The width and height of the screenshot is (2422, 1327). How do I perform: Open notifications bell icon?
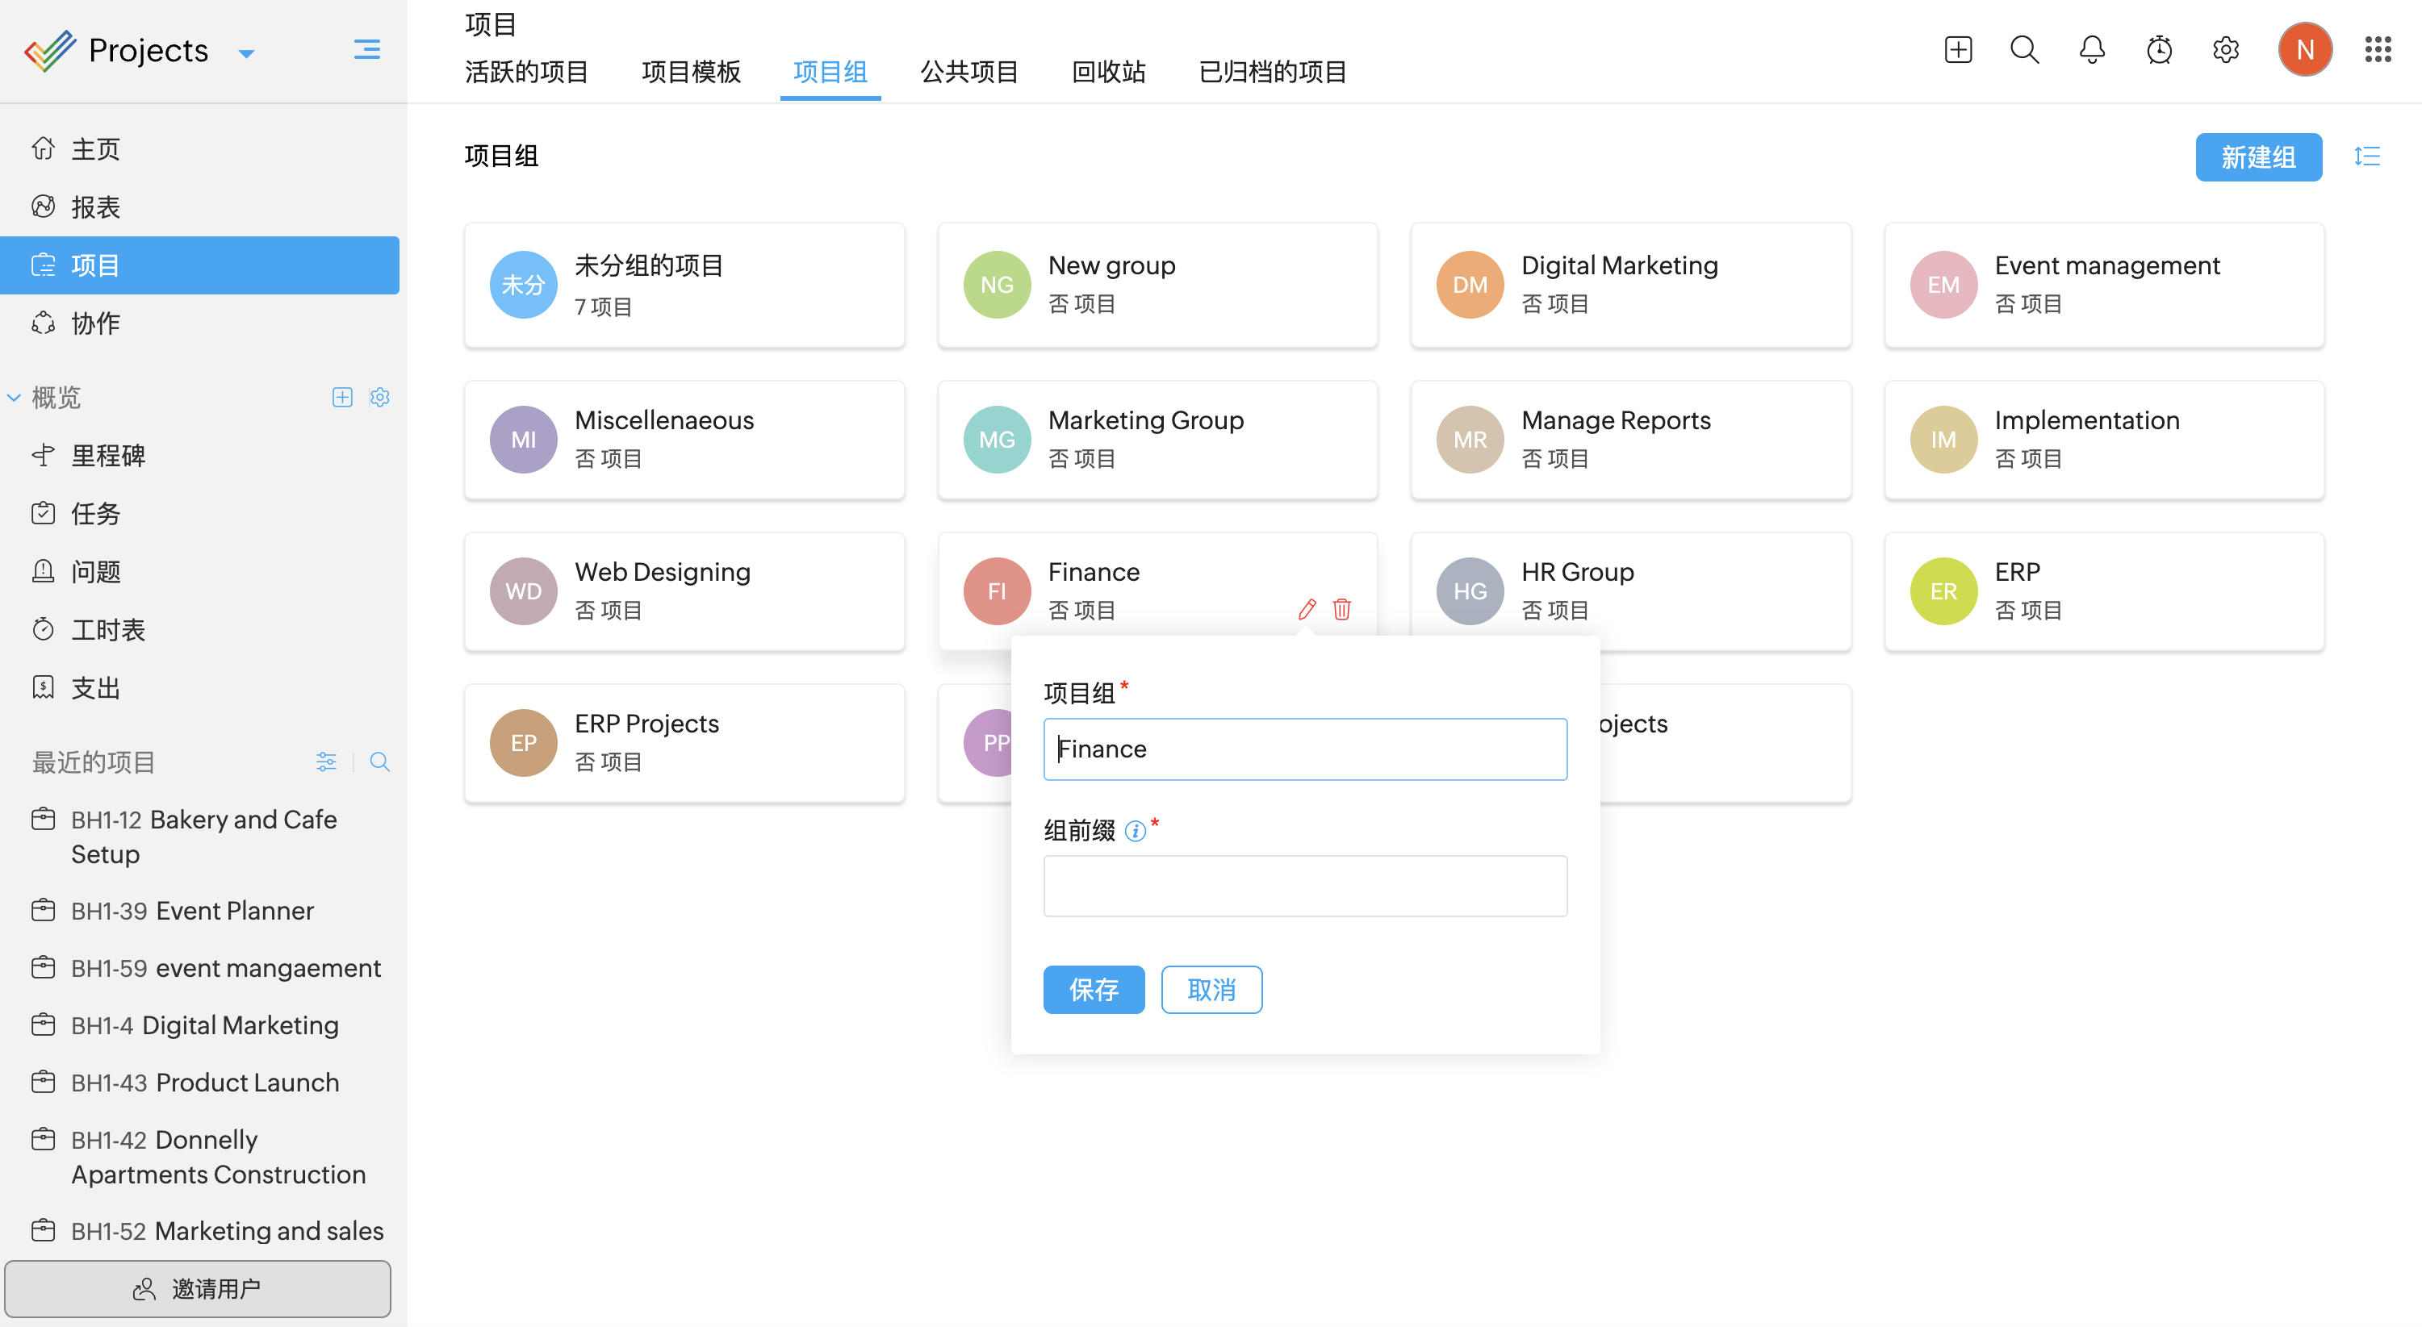[x=2092, y=49]
